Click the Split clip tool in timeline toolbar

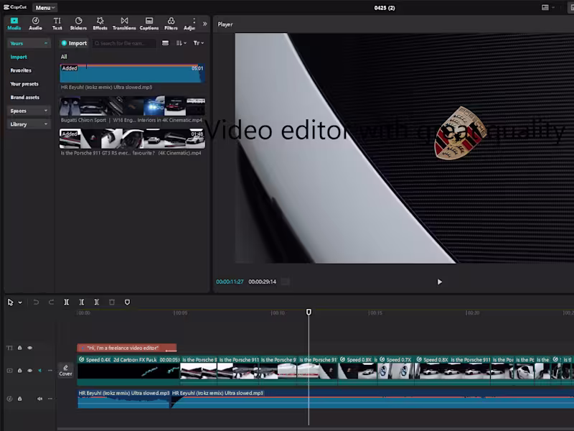coord(67,302)
